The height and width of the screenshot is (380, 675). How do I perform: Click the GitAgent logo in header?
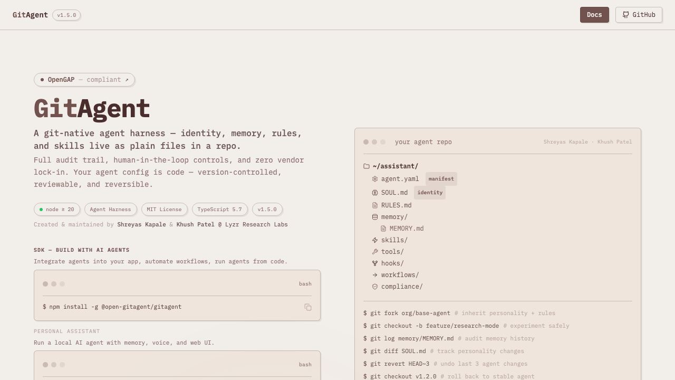[x=30, y=15]
